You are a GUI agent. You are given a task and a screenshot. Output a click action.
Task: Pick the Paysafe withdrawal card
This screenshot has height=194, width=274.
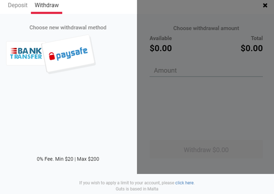click(x=71, y=54)
